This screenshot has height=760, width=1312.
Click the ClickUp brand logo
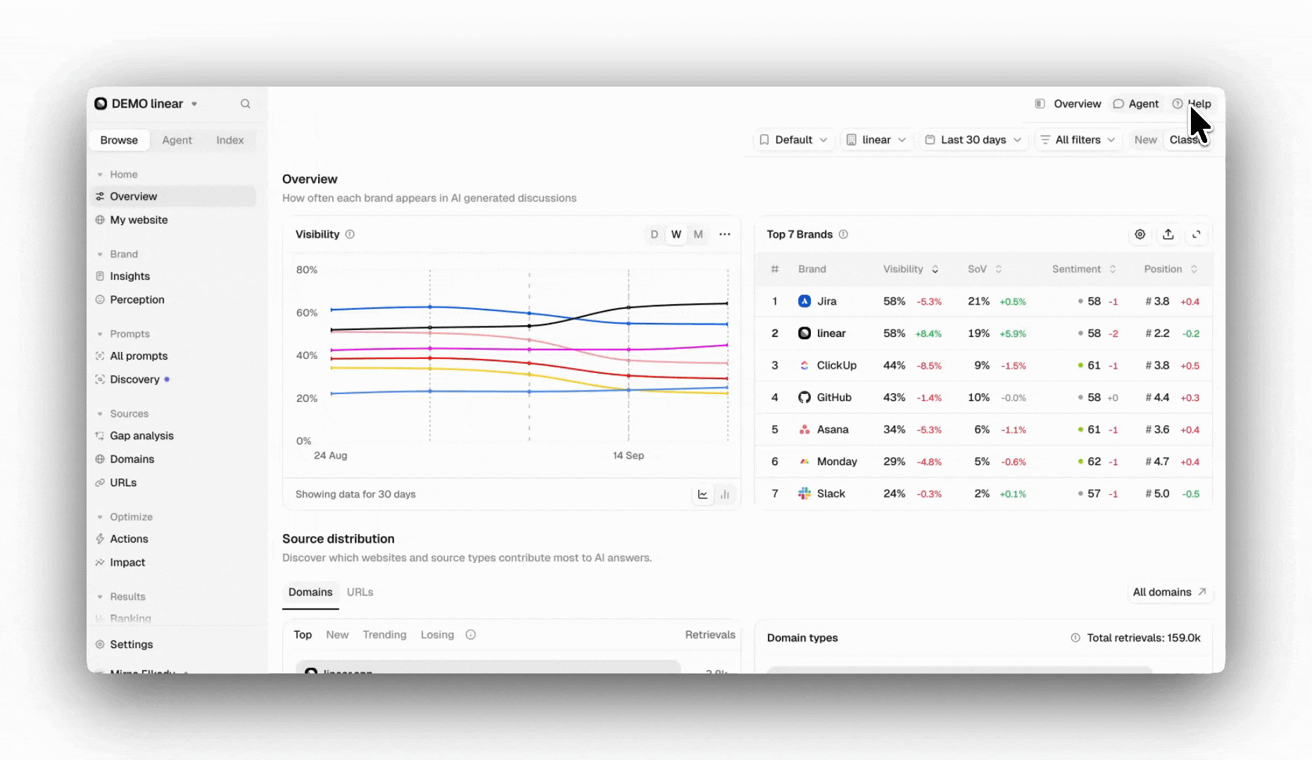805,365
